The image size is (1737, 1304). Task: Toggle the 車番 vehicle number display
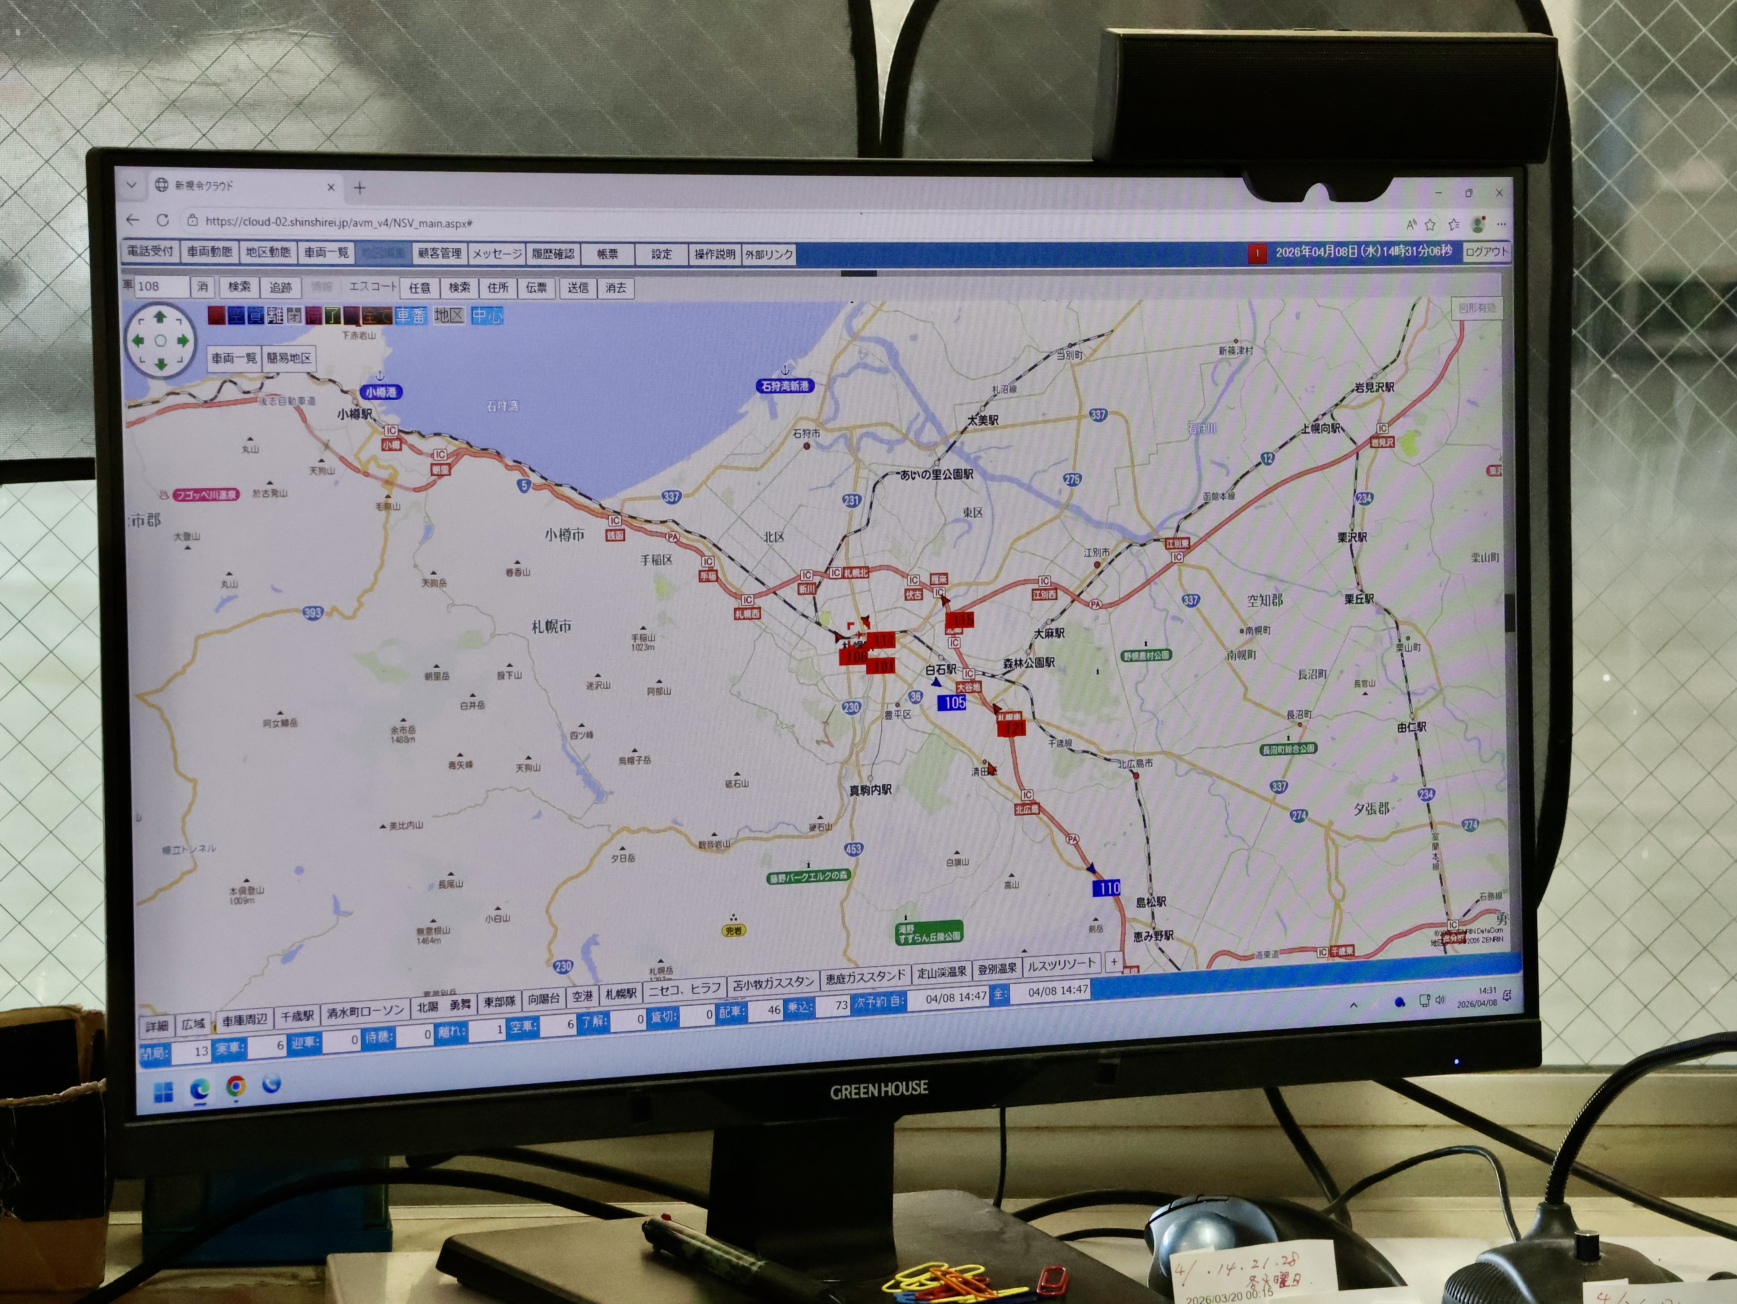411,316
